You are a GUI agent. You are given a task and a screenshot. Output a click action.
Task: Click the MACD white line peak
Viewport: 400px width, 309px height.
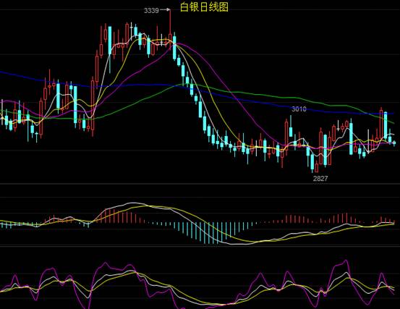coord(132,203)
